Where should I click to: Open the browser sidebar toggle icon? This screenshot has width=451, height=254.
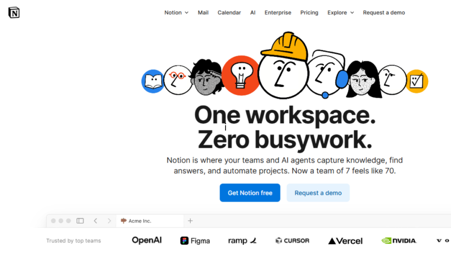coord(81,220)
